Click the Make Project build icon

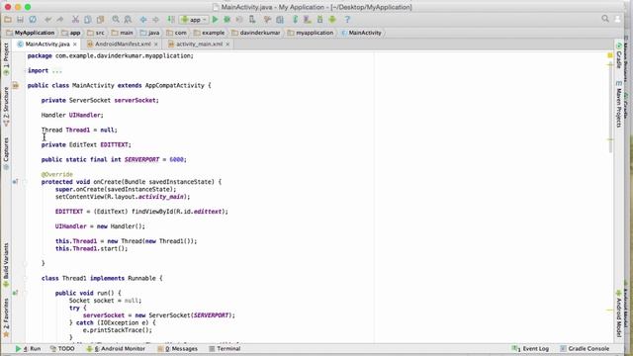point(171,20)
